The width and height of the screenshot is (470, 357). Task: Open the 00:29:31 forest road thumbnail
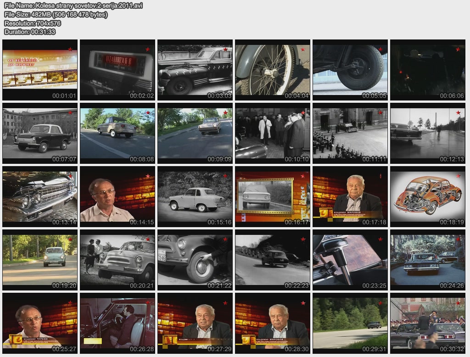(x=350, y=323)
